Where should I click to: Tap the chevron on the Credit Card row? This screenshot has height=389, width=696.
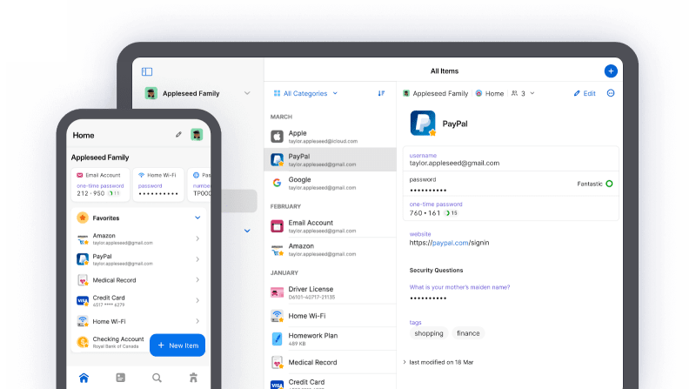(x=197, y=300)
